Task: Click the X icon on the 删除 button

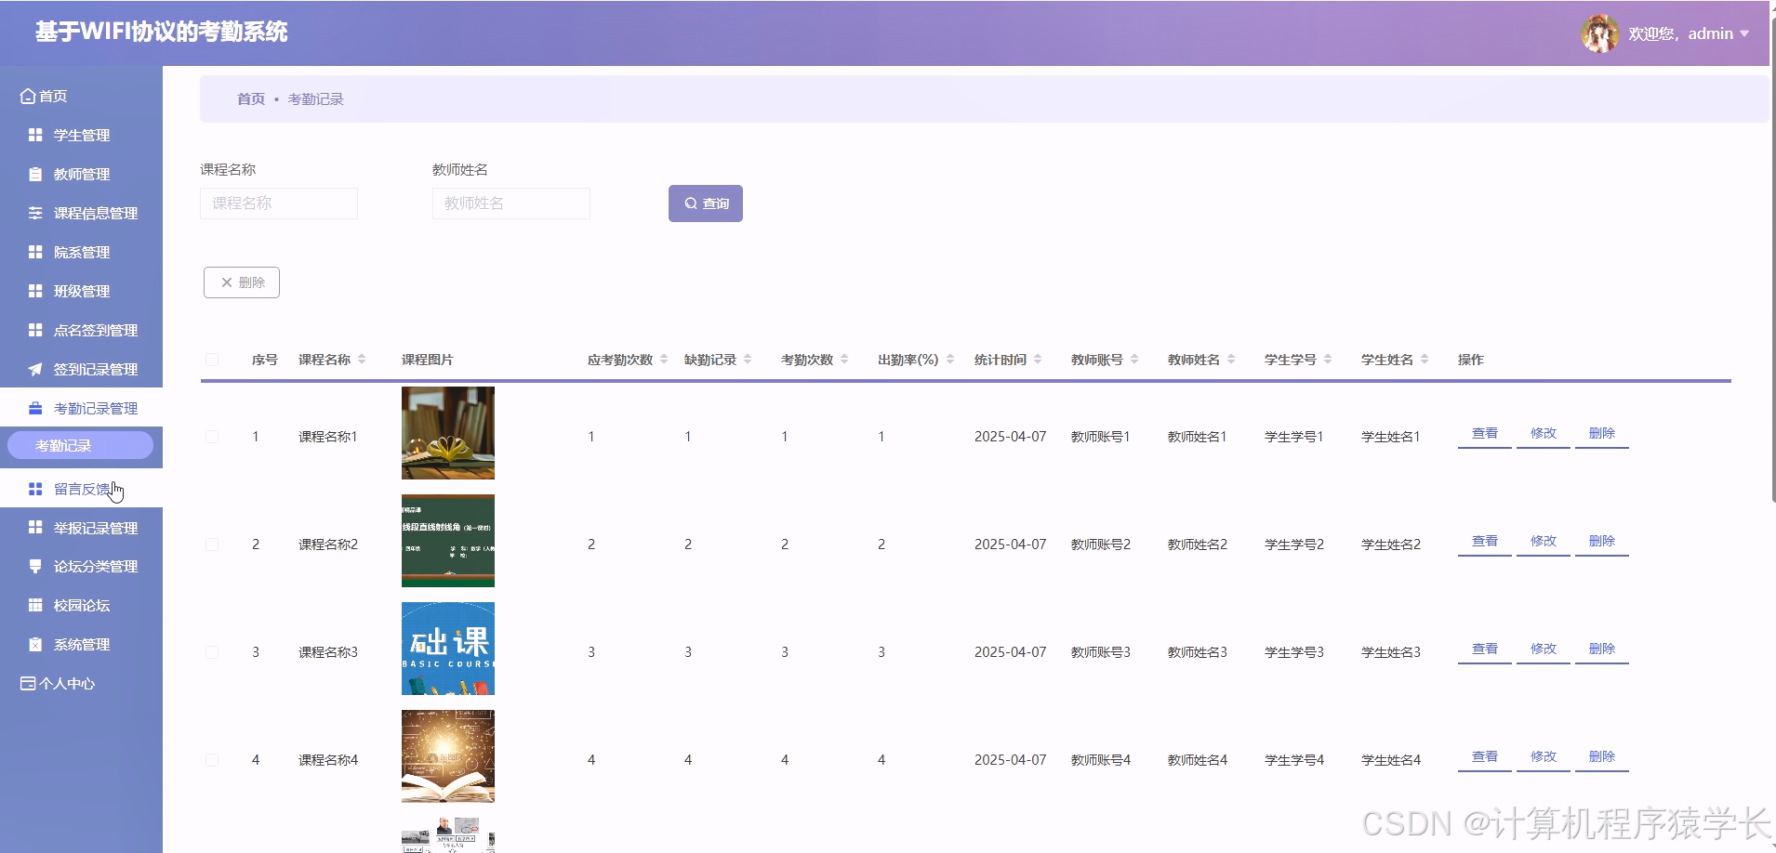Action: point(227,282)
